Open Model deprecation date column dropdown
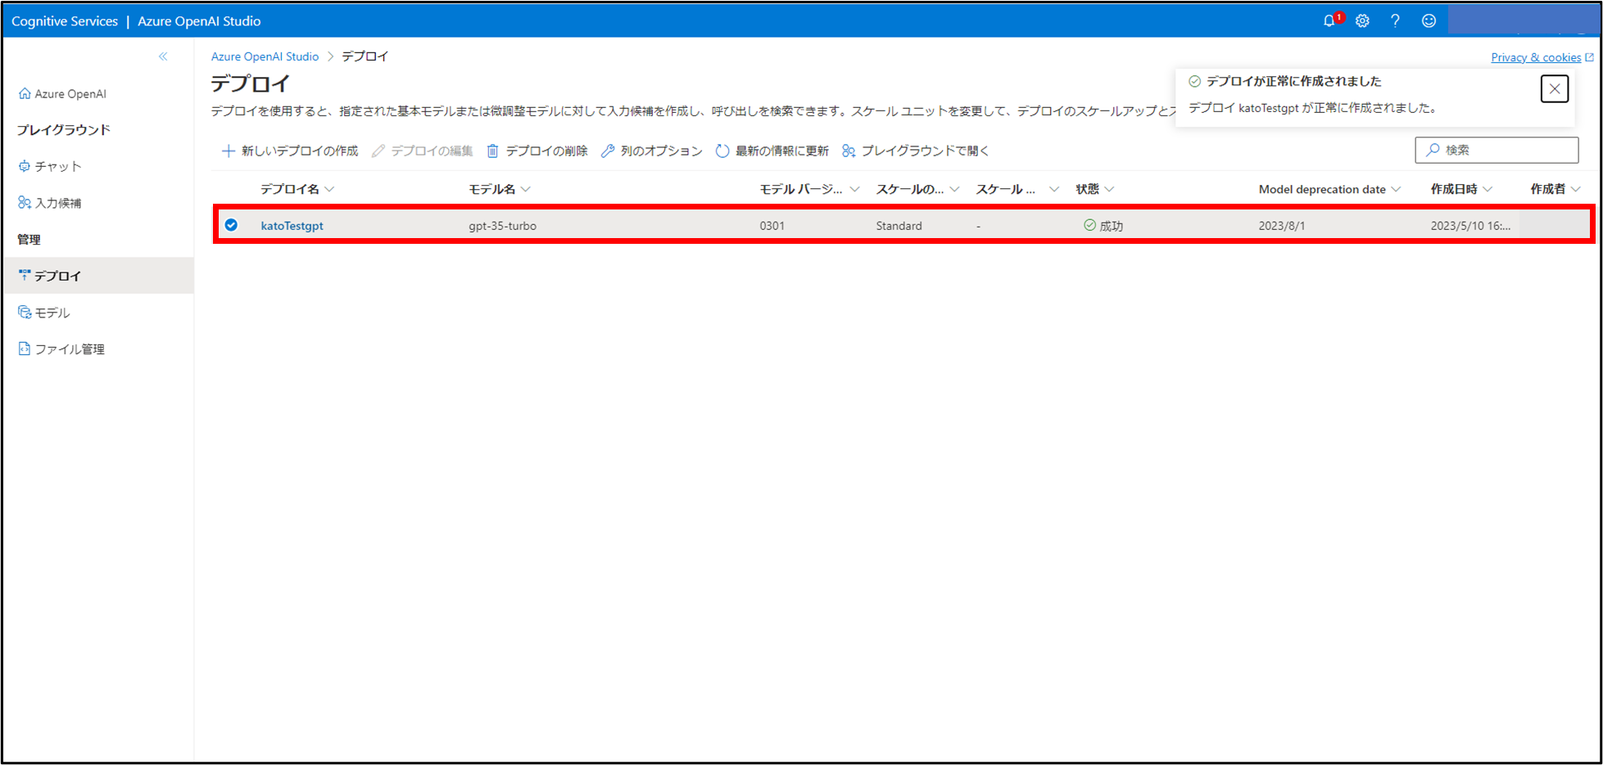Screen dimensions: 1603x765 [x=1396, y=189]
